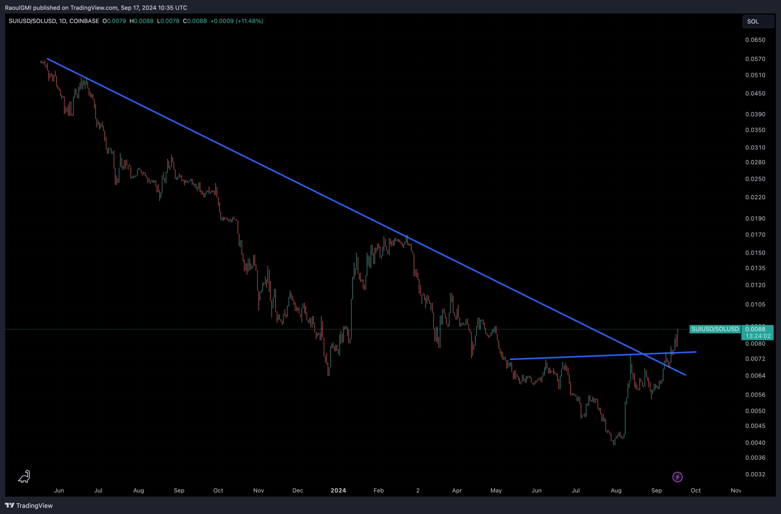Click the 0.0088 current price tag on the axis

pyautogui.click(x=755, y=329)
